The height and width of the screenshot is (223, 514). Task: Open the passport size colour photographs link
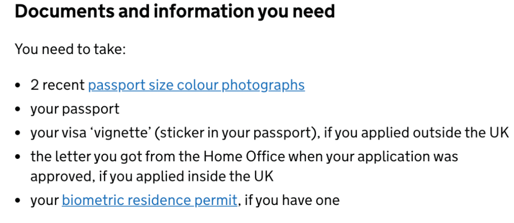pyautogui.click(x=196, y=85)
